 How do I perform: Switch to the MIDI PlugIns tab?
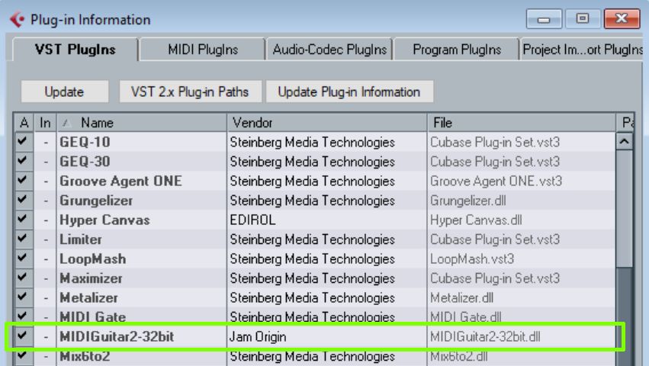click(x=203, y=50)
